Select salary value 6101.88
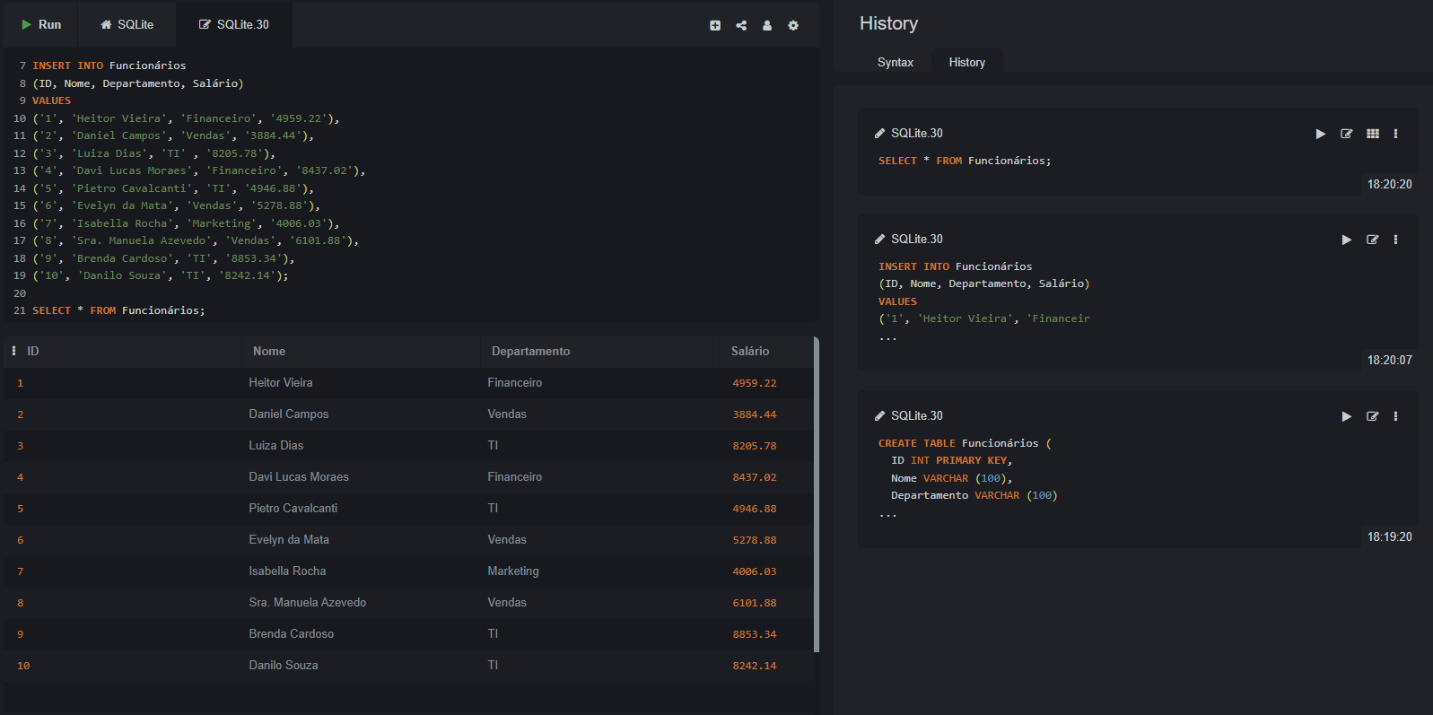Image resolution: width=1433 pixels, height=715 pixels. tap(755, 603)
